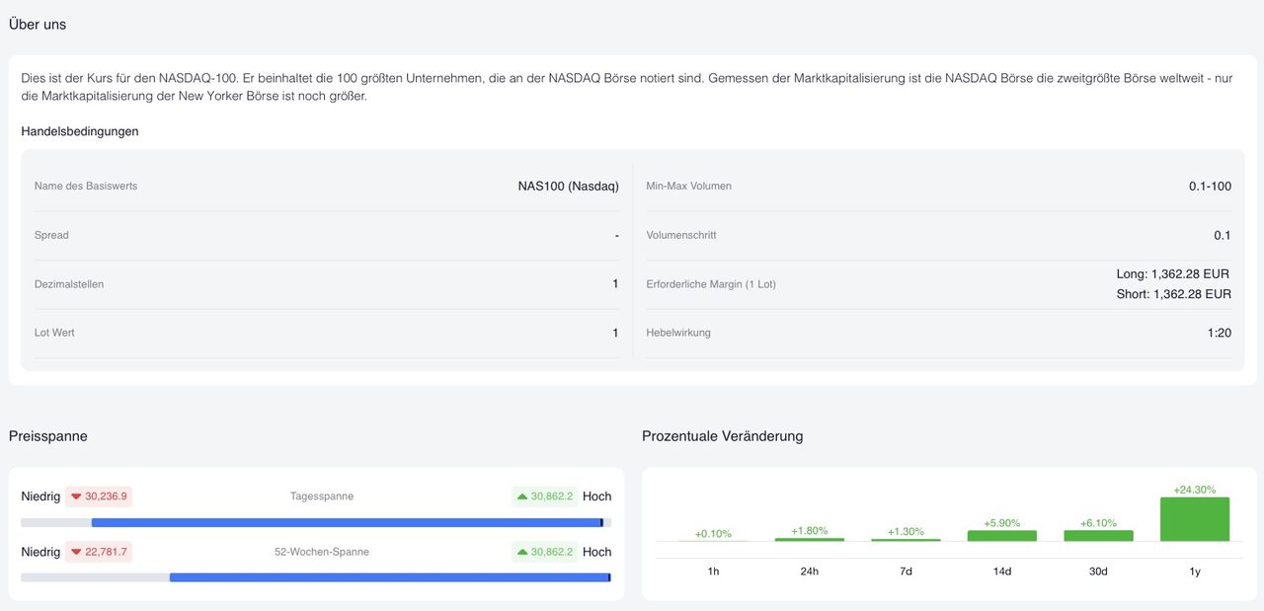Screen dimensions: 1264x611
Task: Click the Spread label
Action: click(51, 235)
